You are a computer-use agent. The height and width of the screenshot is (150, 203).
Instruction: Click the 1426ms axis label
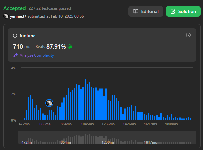coord(129,124)
